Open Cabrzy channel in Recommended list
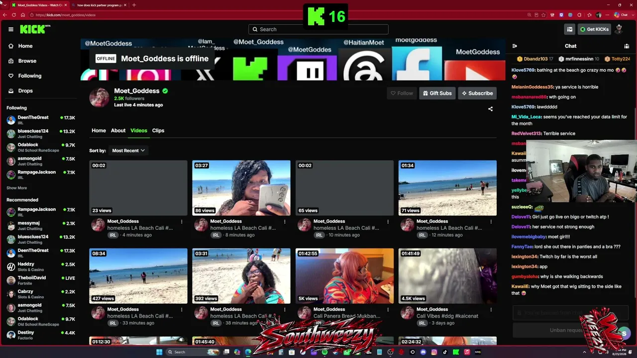Image resolution: width=637 pixels, height=358 pixels. [x=41, y=294]
